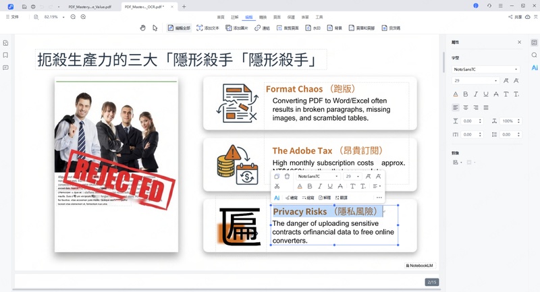
Task: Select right alignment in properties panel
Action: [x=476, y=108]
